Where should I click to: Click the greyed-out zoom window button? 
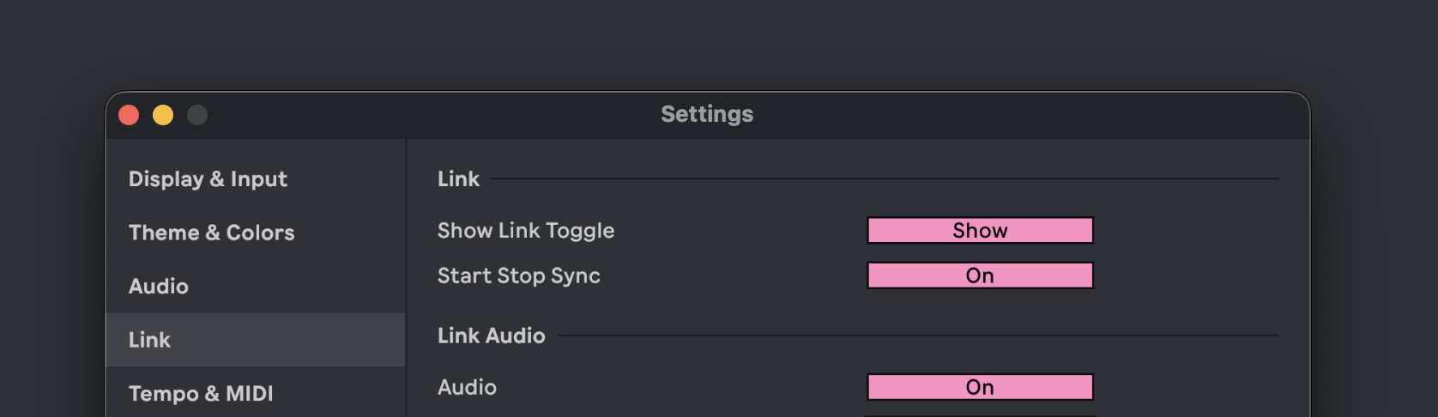coord(197,115)
